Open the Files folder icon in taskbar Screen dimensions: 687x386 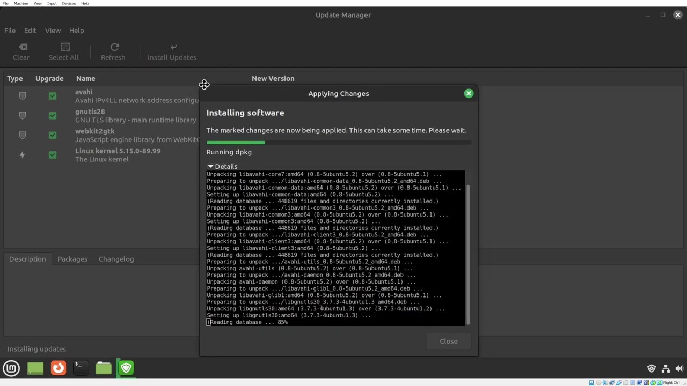pyautogui.click(x=104, y=368)
